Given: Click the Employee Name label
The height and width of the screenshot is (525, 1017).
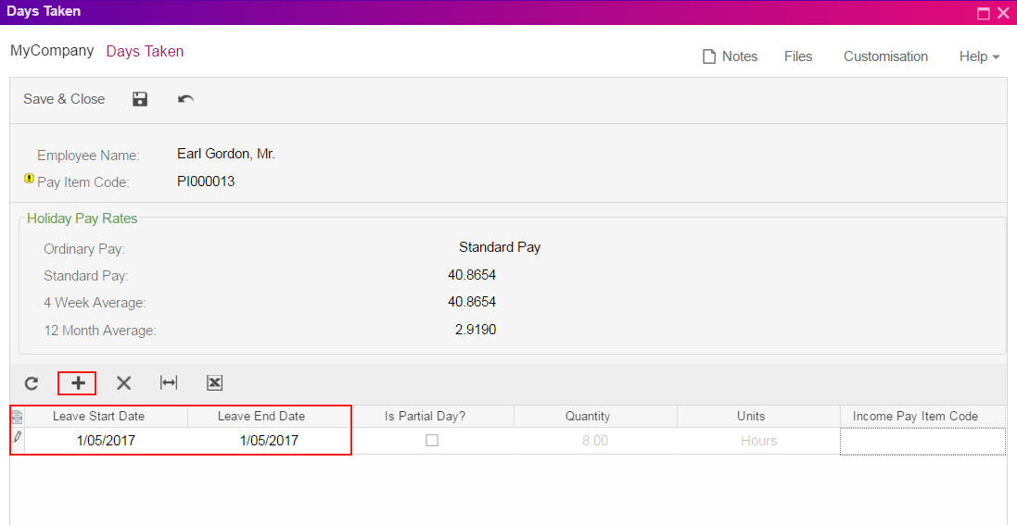Looking at the screenshot, I should pyautogui.click(x=88, y=156).
